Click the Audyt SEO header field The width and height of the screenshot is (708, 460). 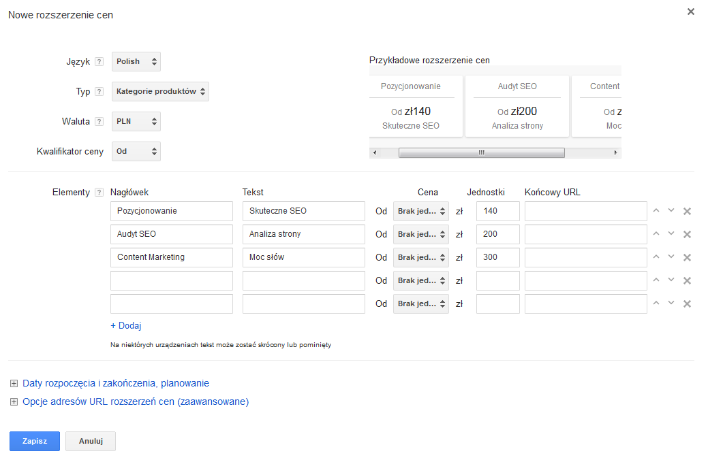pyautogui.click(x=172, y=234)
